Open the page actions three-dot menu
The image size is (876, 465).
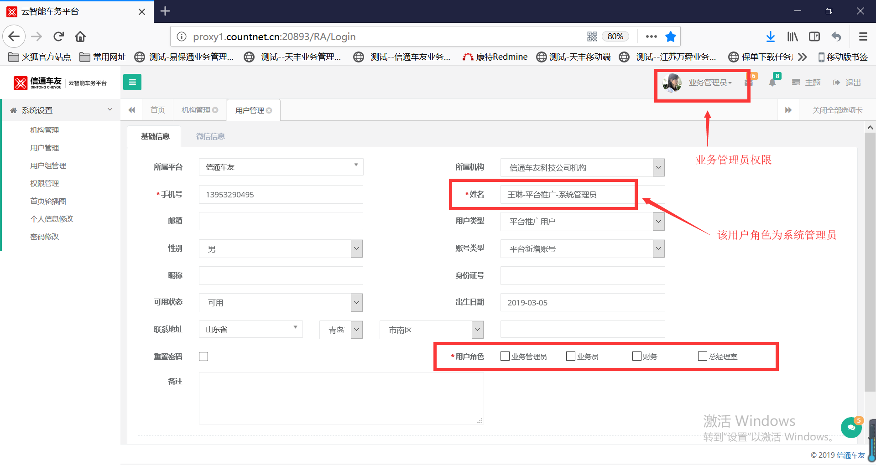tap(652, 36)
